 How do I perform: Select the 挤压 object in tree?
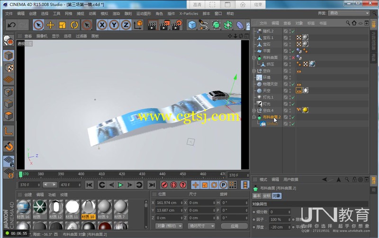[x=270, y=64]
